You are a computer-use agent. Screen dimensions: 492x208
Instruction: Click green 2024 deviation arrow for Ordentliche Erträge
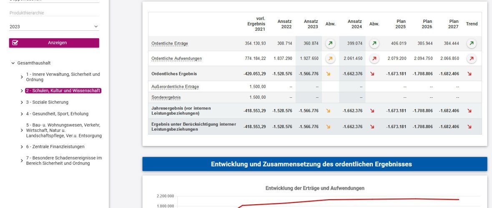pyautogui.click(x=374, y=44)
